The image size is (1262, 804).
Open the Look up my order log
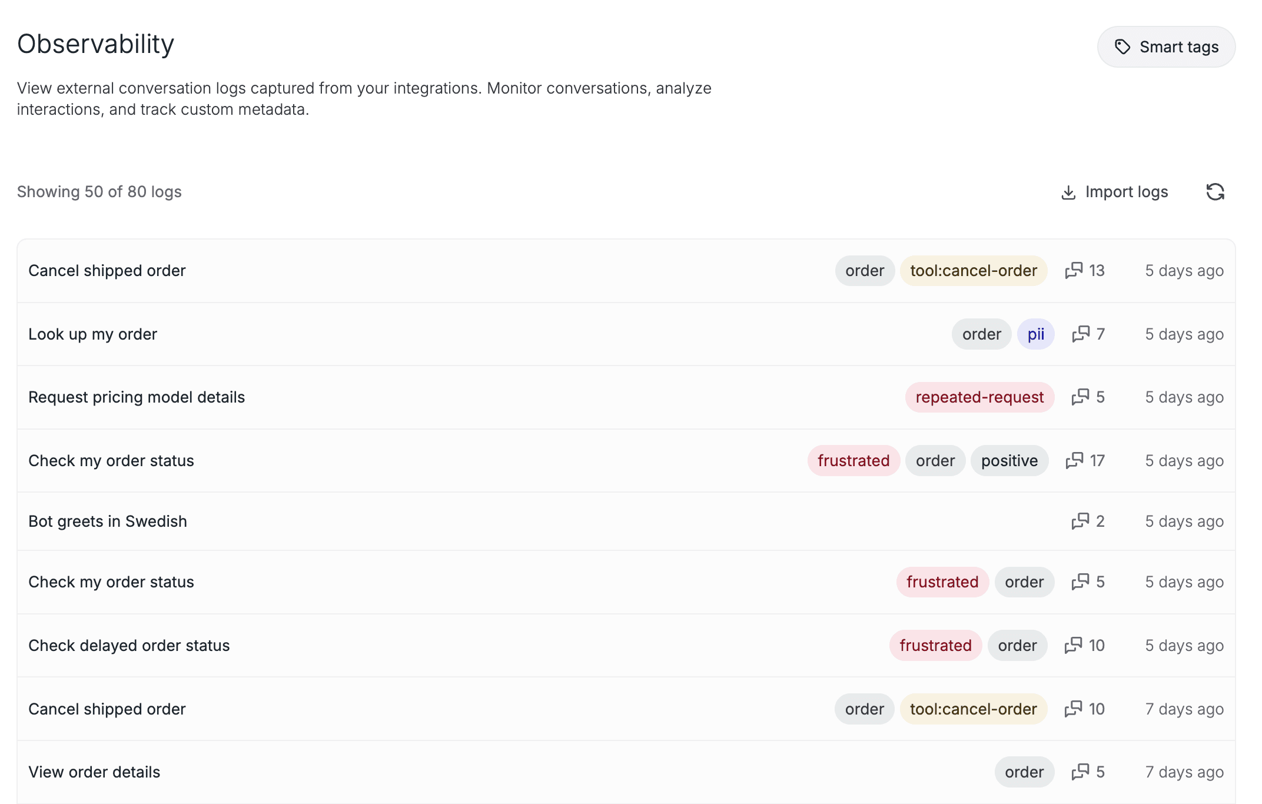pos(93,334)
